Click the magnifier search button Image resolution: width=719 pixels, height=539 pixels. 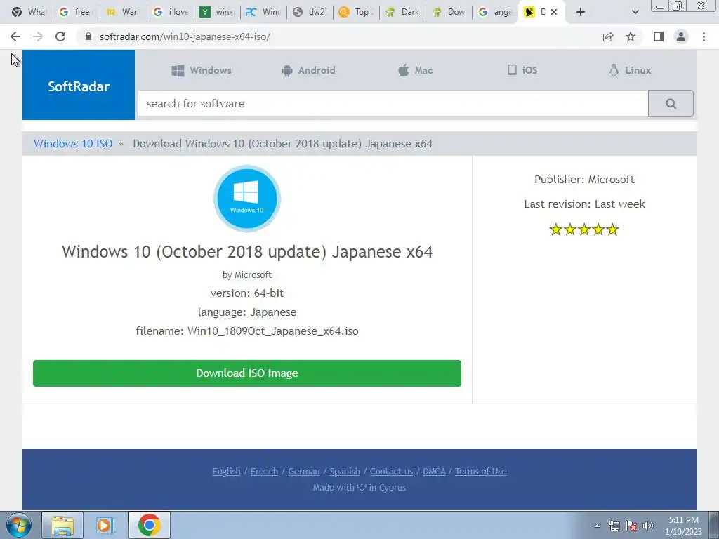pyautogui.click(x=671, y=104)
